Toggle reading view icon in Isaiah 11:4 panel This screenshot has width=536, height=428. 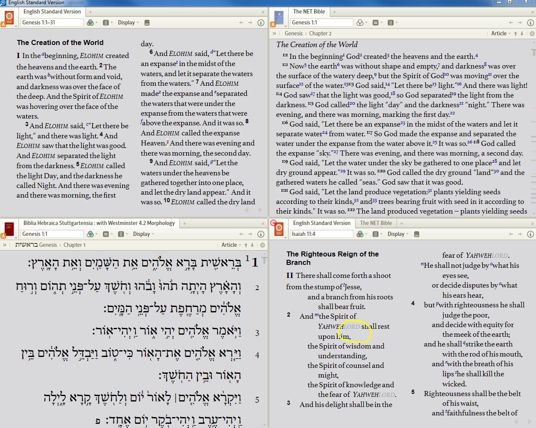click(417, 234)
